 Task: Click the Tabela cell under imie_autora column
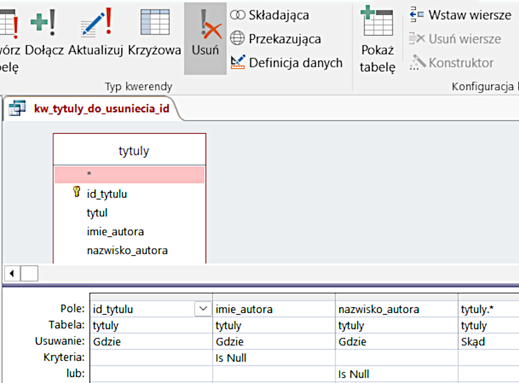(274, 326)
